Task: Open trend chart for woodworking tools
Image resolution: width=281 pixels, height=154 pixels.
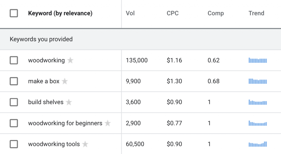Action: [258, 144]
